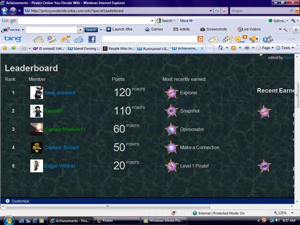Open the Bing movies clapperboard icon
This screenshot has width=300, height=225.
(227, 39)
